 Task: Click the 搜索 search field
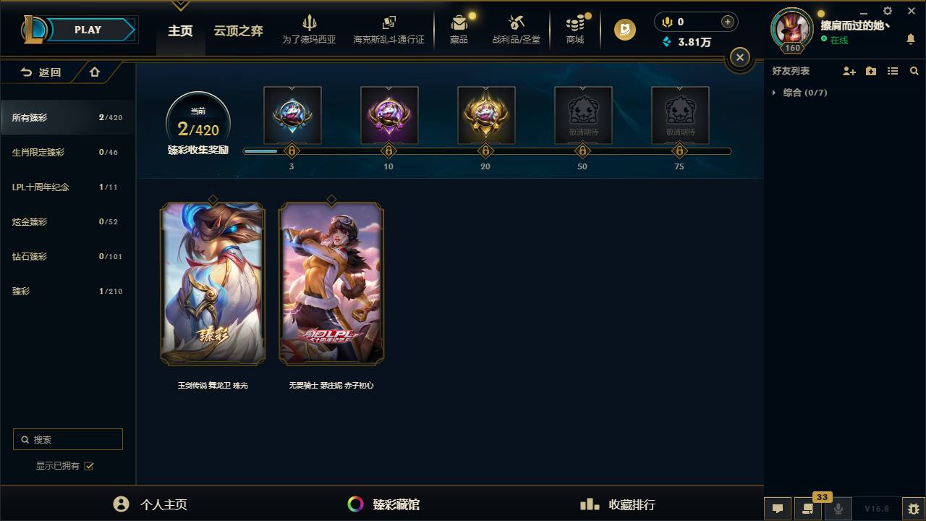68,439
